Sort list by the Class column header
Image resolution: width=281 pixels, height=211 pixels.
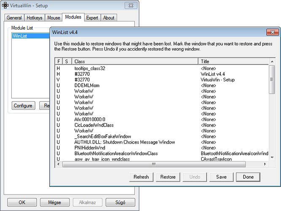(135, 62)
